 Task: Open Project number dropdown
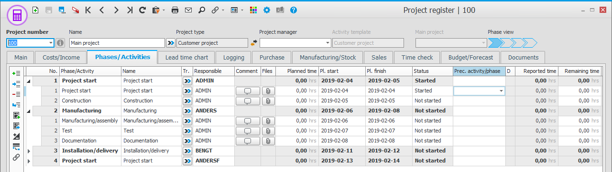pyautogui.click(x=51, y=43)
